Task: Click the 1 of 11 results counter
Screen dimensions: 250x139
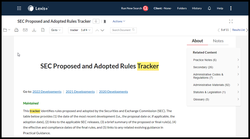Action: [x=225, y=30]
